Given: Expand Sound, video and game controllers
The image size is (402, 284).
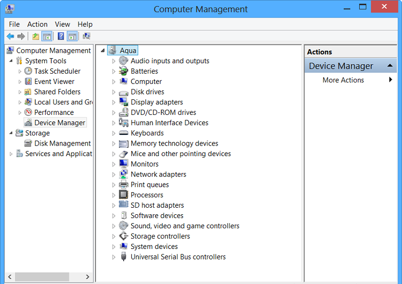Looking at the screenshot, I should coord(114,226).
